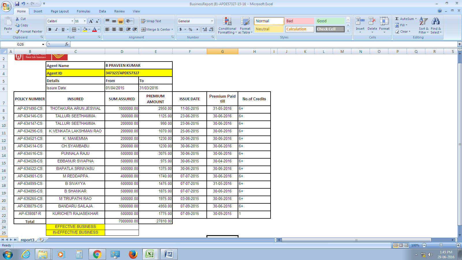Open Microsoft Excel Help question mark
Screen dimensions: 462x260
pyautogui.click(x=440, y=11)
